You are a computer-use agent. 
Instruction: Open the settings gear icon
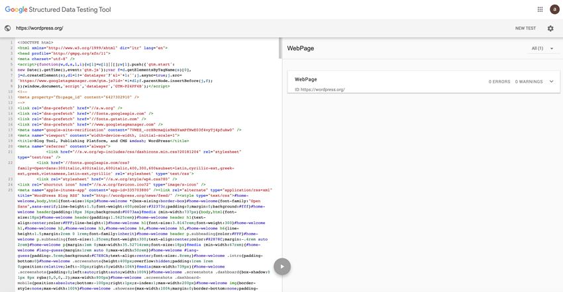click(550, 28)
